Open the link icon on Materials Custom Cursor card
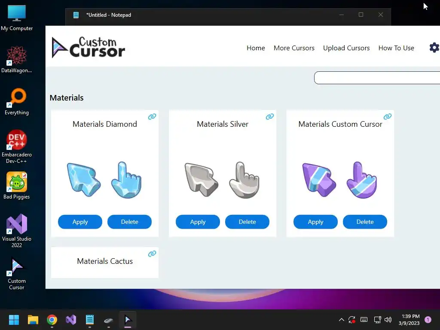Screen dimensions: 440x330 (x=388, y=116)
